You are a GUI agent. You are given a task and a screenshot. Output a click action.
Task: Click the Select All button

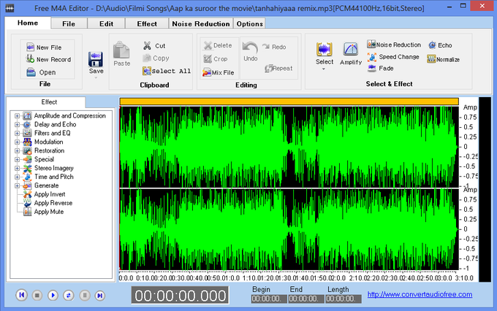167,71
